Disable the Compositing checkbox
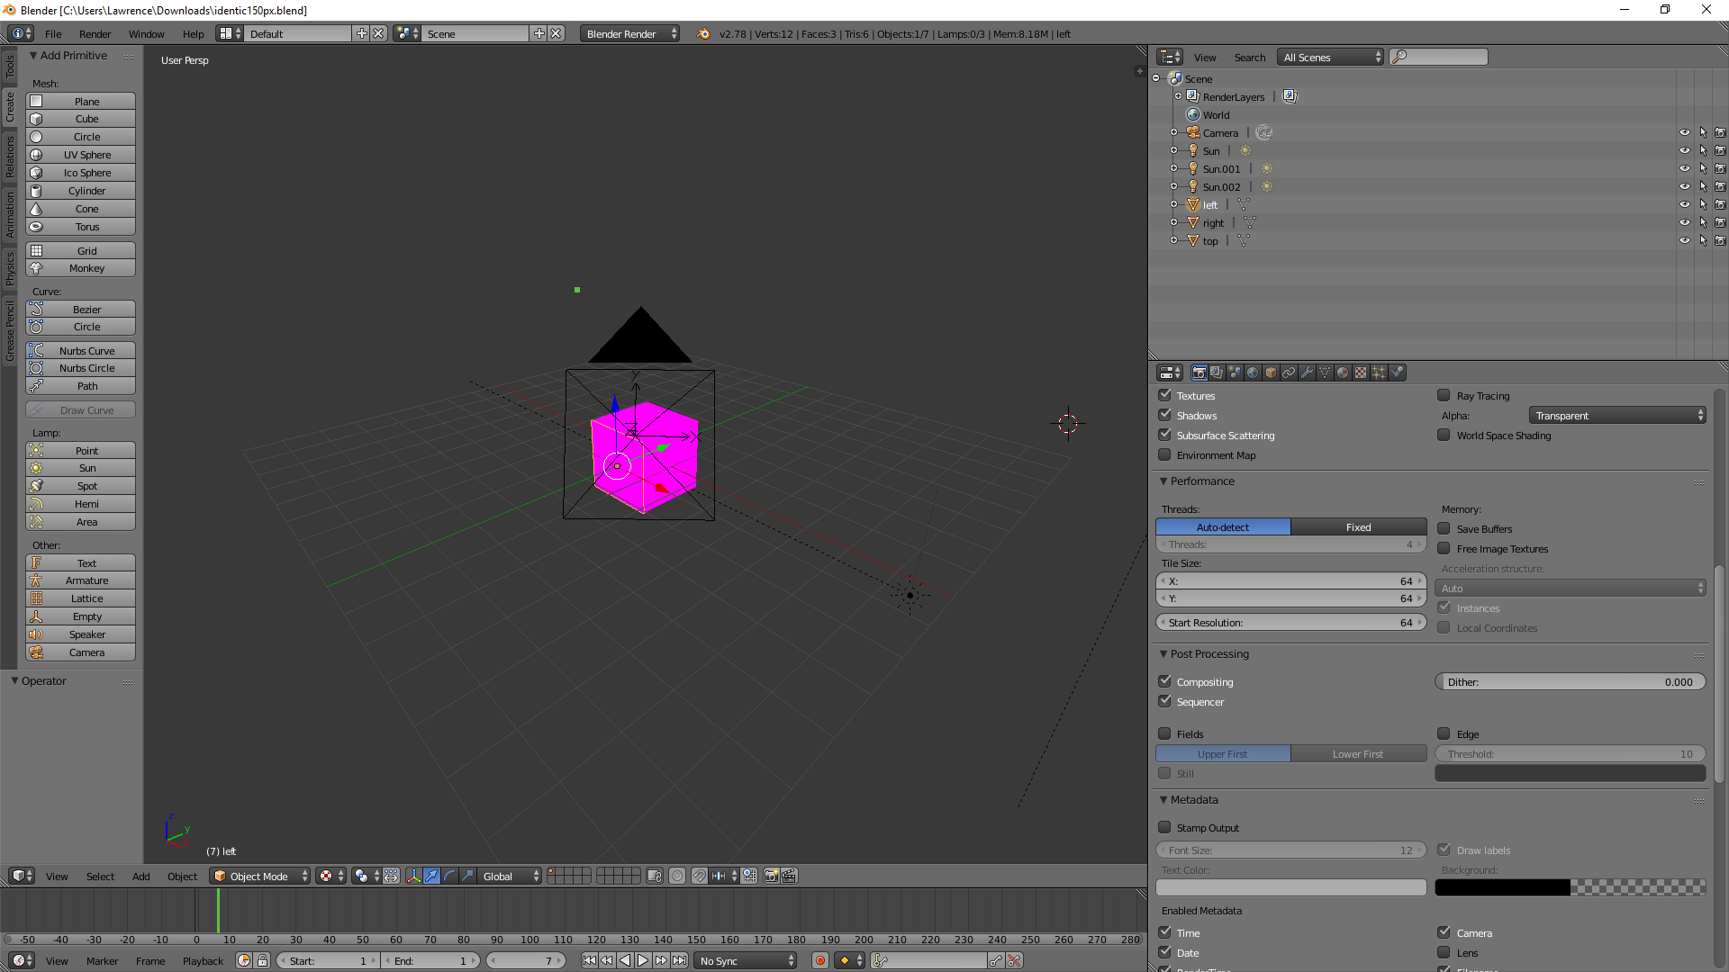The image size is (1729, 972). (1164, 681)
